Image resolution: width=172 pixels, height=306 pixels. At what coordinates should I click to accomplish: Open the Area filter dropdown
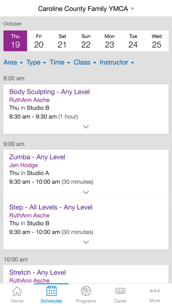pos(13,62)
